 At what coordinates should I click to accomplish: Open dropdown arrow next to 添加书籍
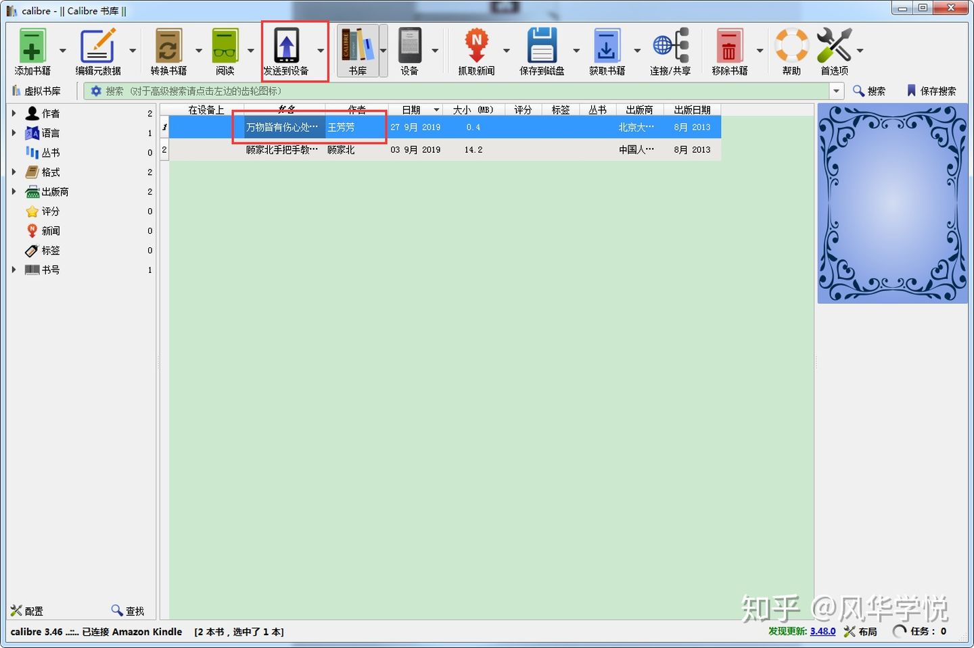[x=63, y=51]
